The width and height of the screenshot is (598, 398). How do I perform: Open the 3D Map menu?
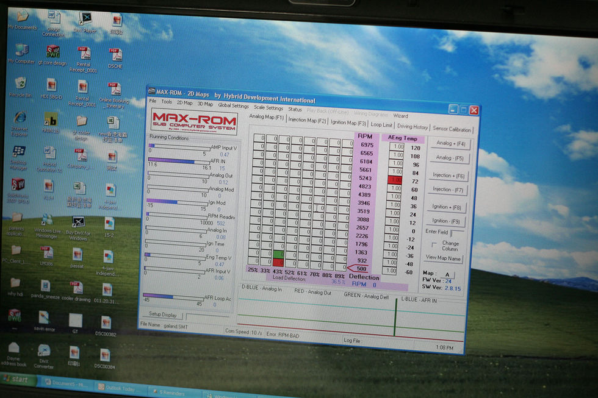coord(205,104)
